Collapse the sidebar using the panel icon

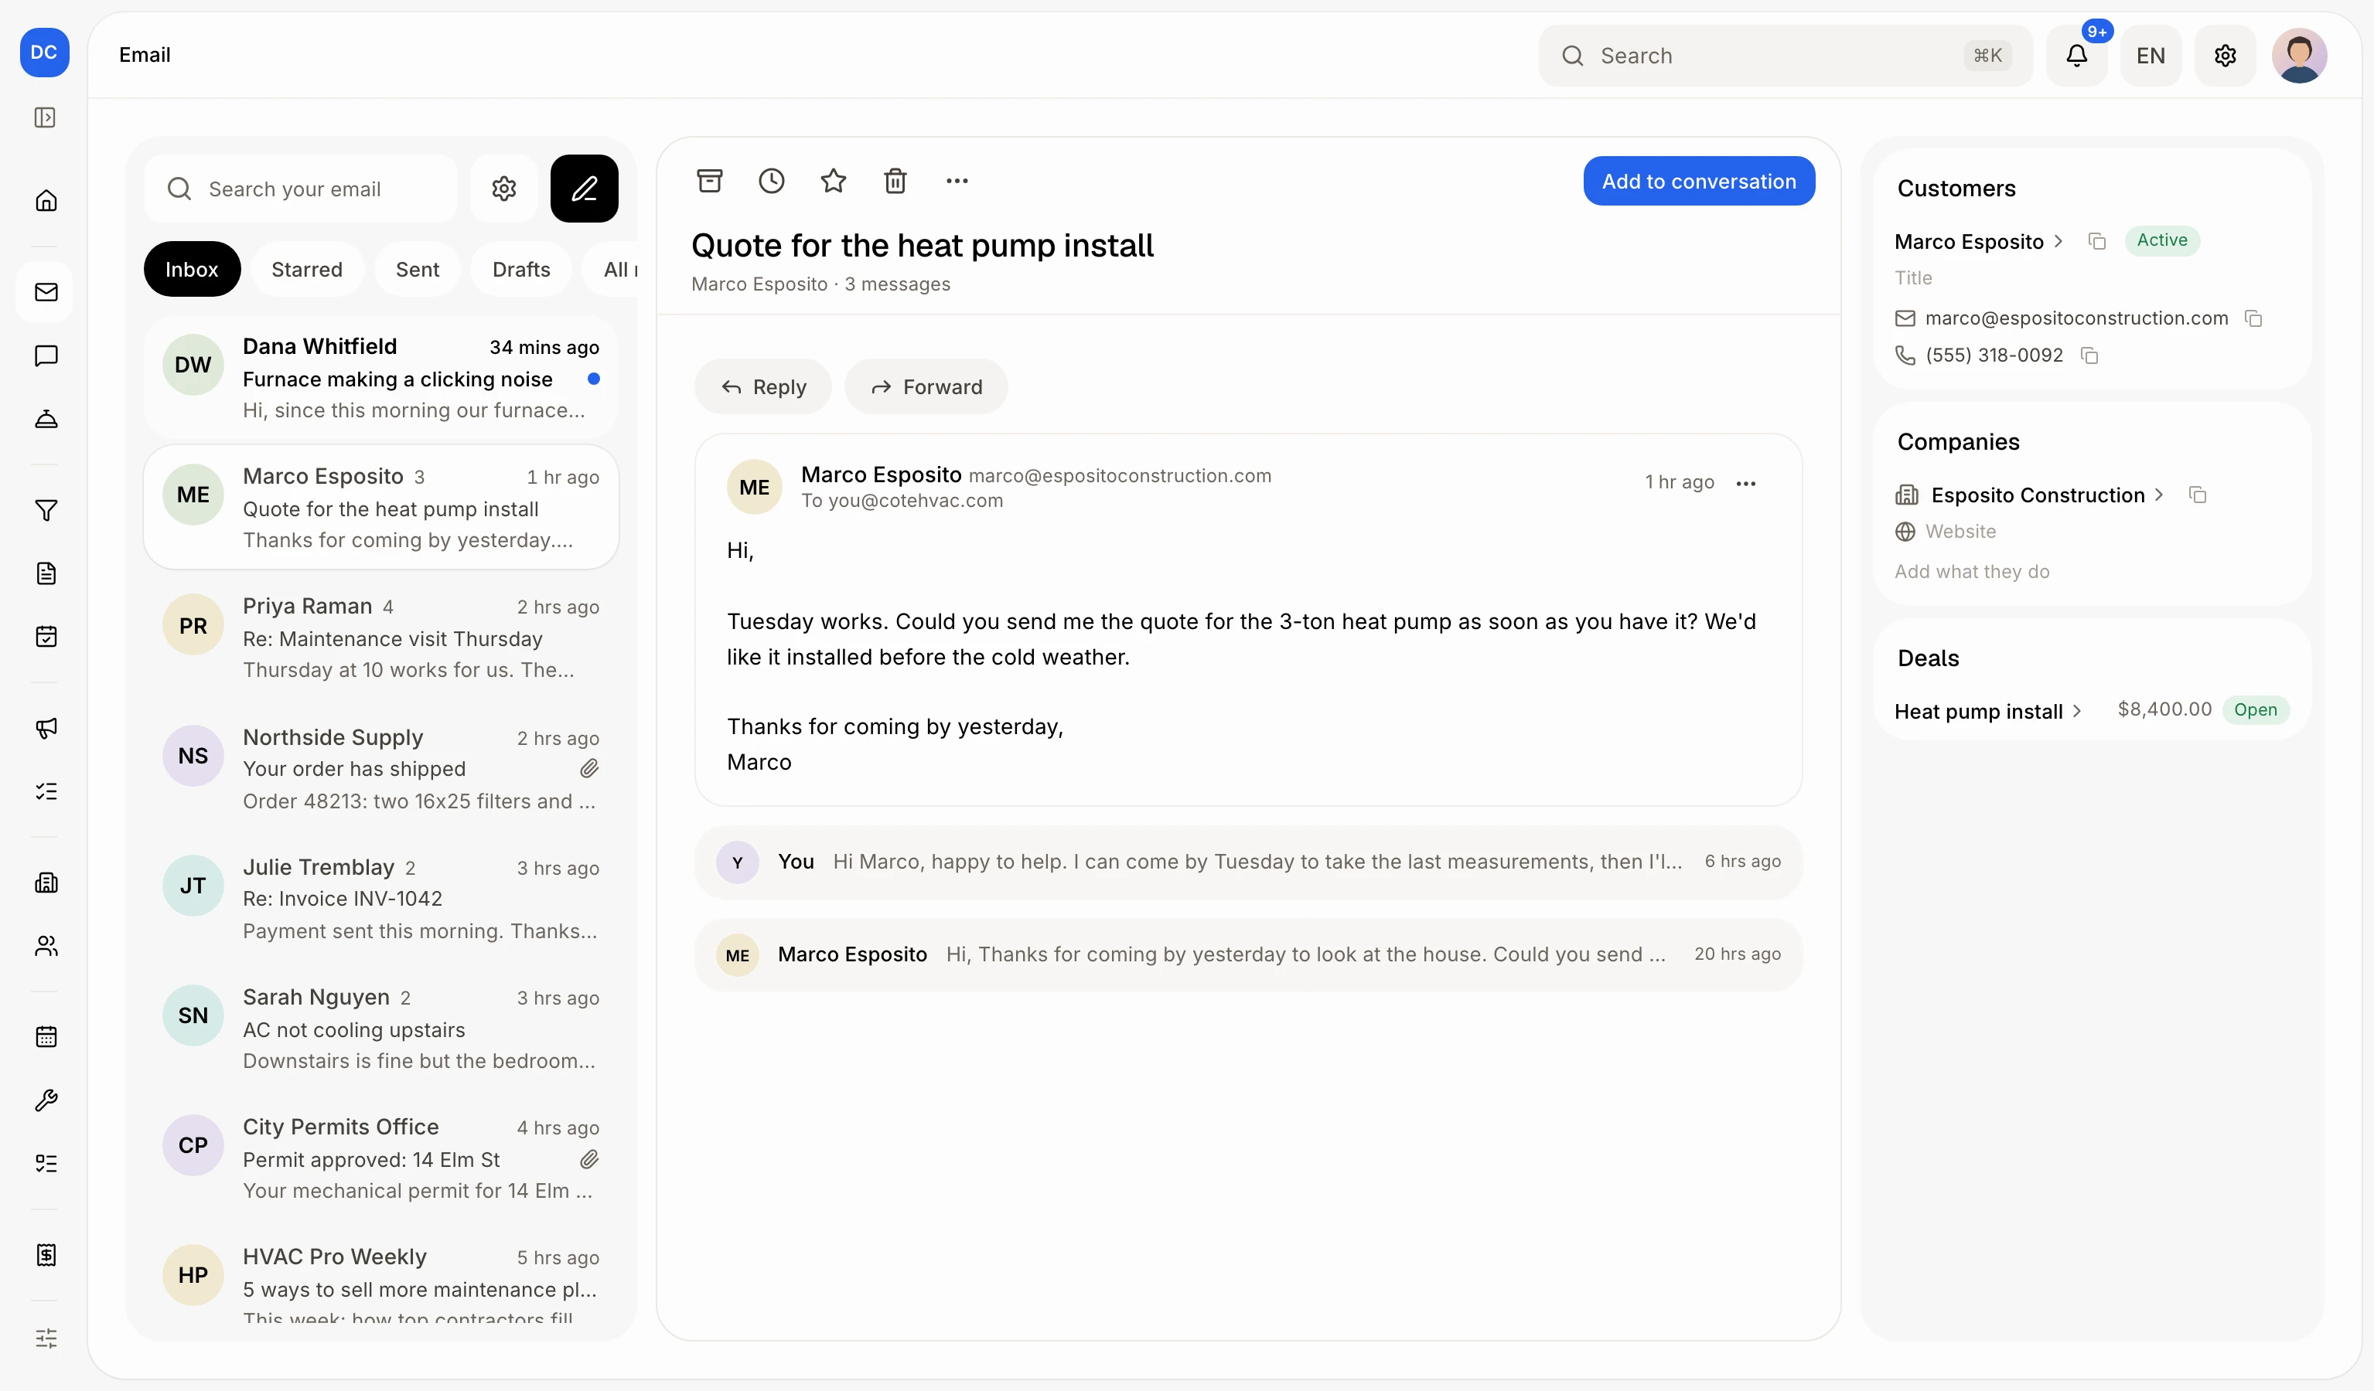click(x=45, y=117)
